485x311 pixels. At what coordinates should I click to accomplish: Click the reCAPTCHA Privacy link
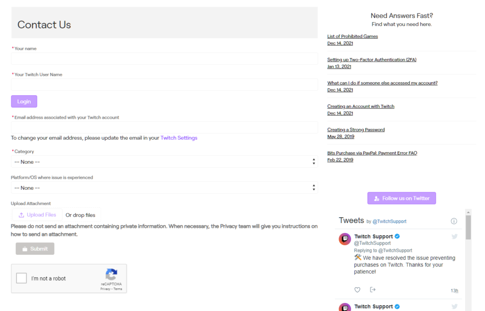click(105, 289)
